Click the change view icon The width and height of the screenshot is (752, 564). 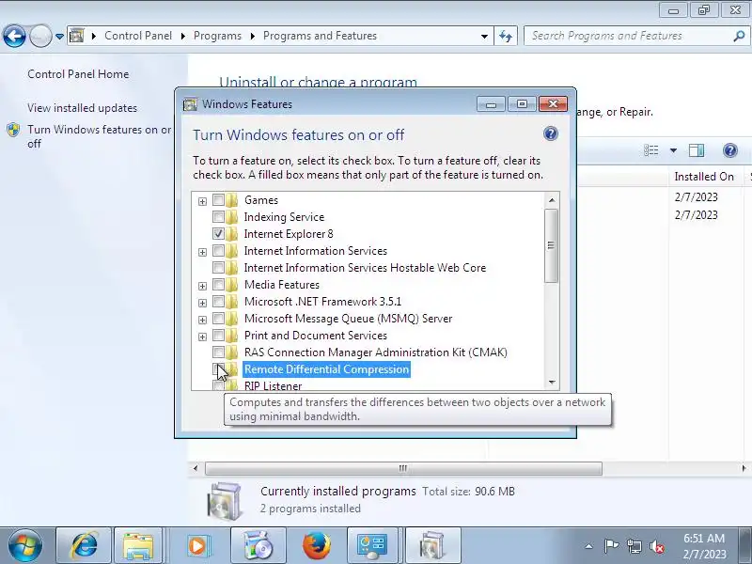pyautogui.click(x=650, y=150)
